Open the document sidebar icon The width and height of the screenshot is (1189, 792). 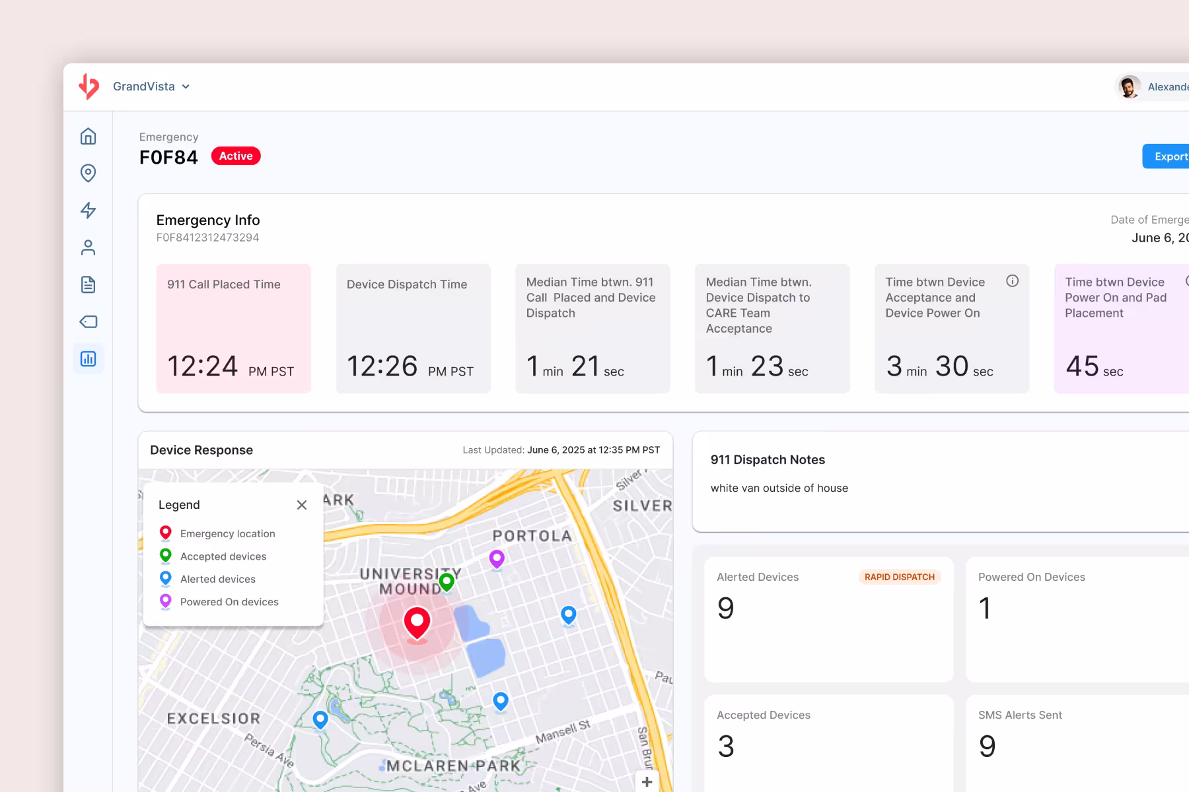point(88,284)
